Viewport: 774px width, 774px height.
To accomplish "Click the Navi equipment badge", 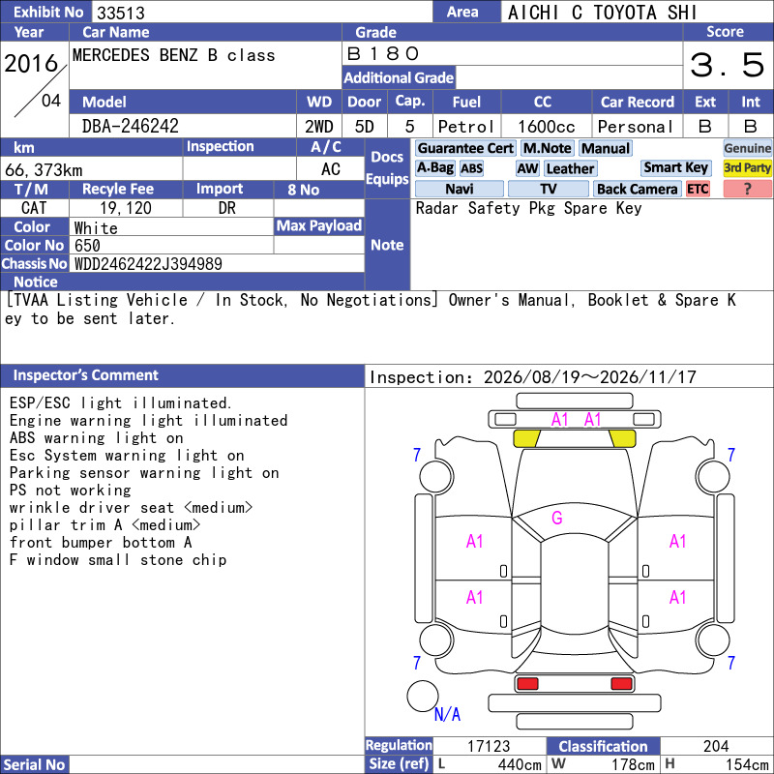I will (x=460, y=189).
